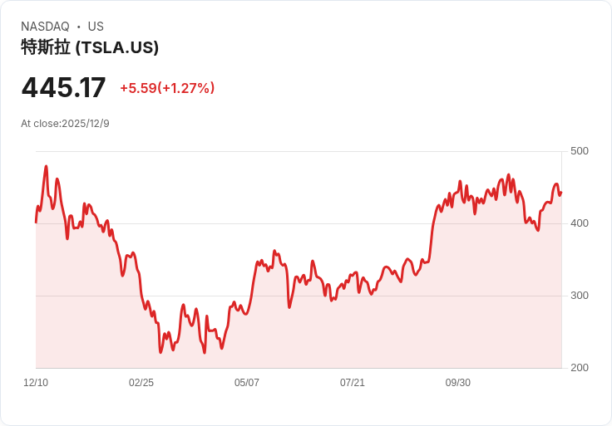Click the 07/21 date axis label
The image size is (612, 426).
point(352,383)
